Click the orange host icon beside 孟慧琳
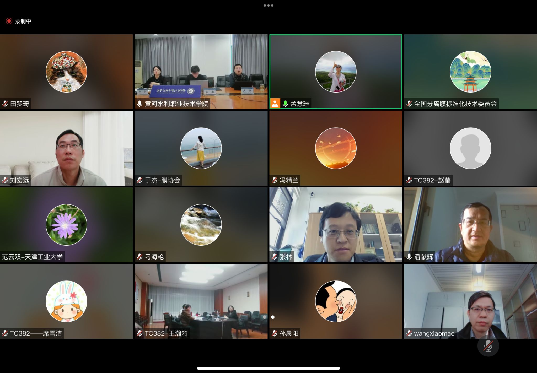 coord(275,104)
